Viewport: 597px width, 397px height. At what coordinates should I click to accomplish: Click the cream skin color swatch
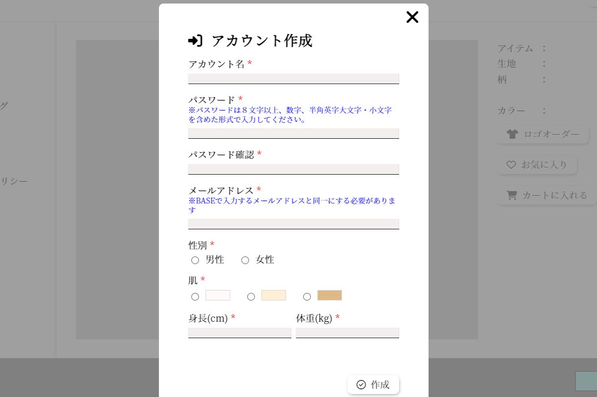pyautogui.click(x=273, y=295)
